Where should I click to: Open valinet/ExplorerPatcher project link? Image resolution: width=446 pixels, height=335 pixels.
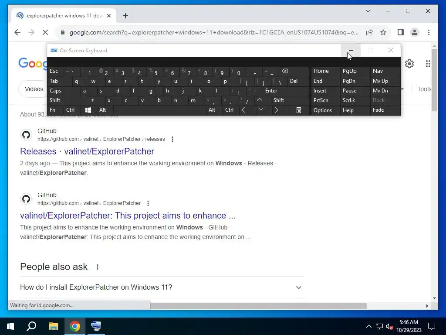click(x=128, y=215)
